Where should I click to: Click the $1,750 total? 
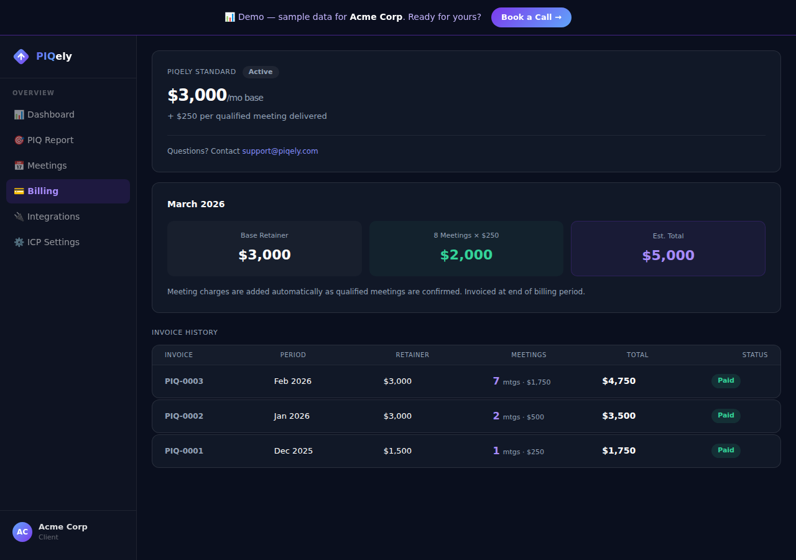[x=619, y=451]
